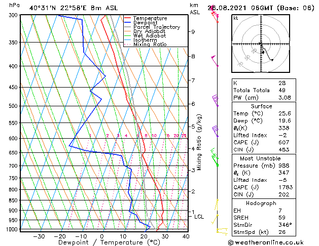Viewport: 319px width, 246px height.
Task: Click the surface Temp value 25.6
Action: tap(285, 113)
